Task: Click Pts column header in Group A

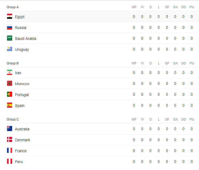Action: click(192, 7)
